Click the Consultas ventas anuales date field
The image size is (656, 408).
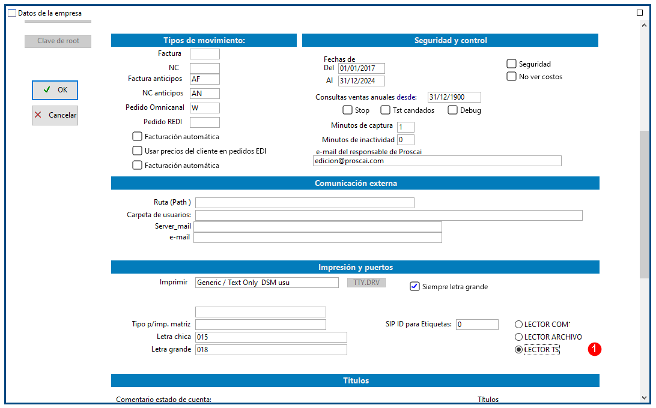coord(454,97)
